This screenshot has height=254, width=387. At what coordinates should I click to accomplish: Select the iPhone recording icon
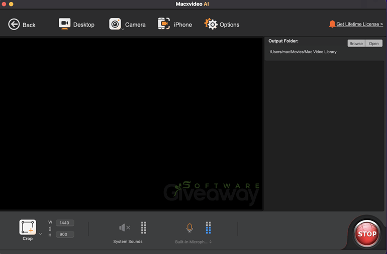point(164,24)
